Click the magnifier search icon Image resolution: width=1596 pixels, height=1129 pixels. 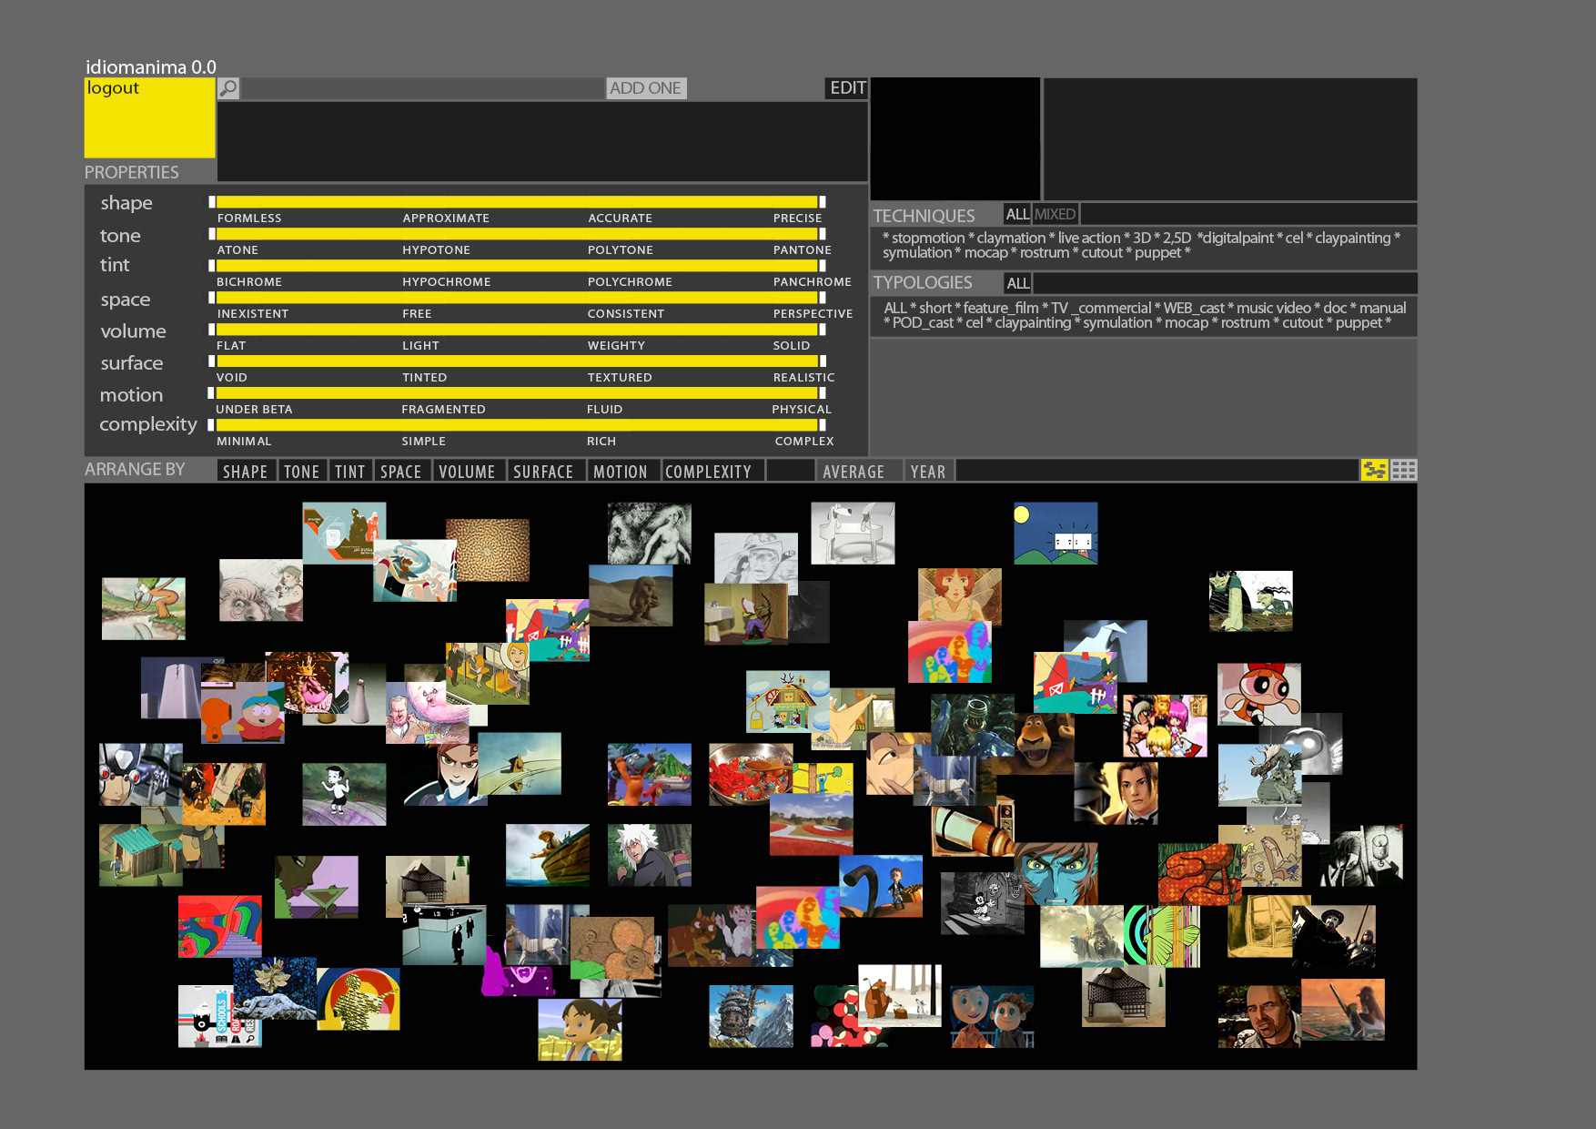point(228,88)
